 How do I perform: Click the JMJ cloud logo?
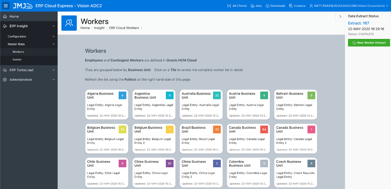pyautogui.click(x=23, y=6)
